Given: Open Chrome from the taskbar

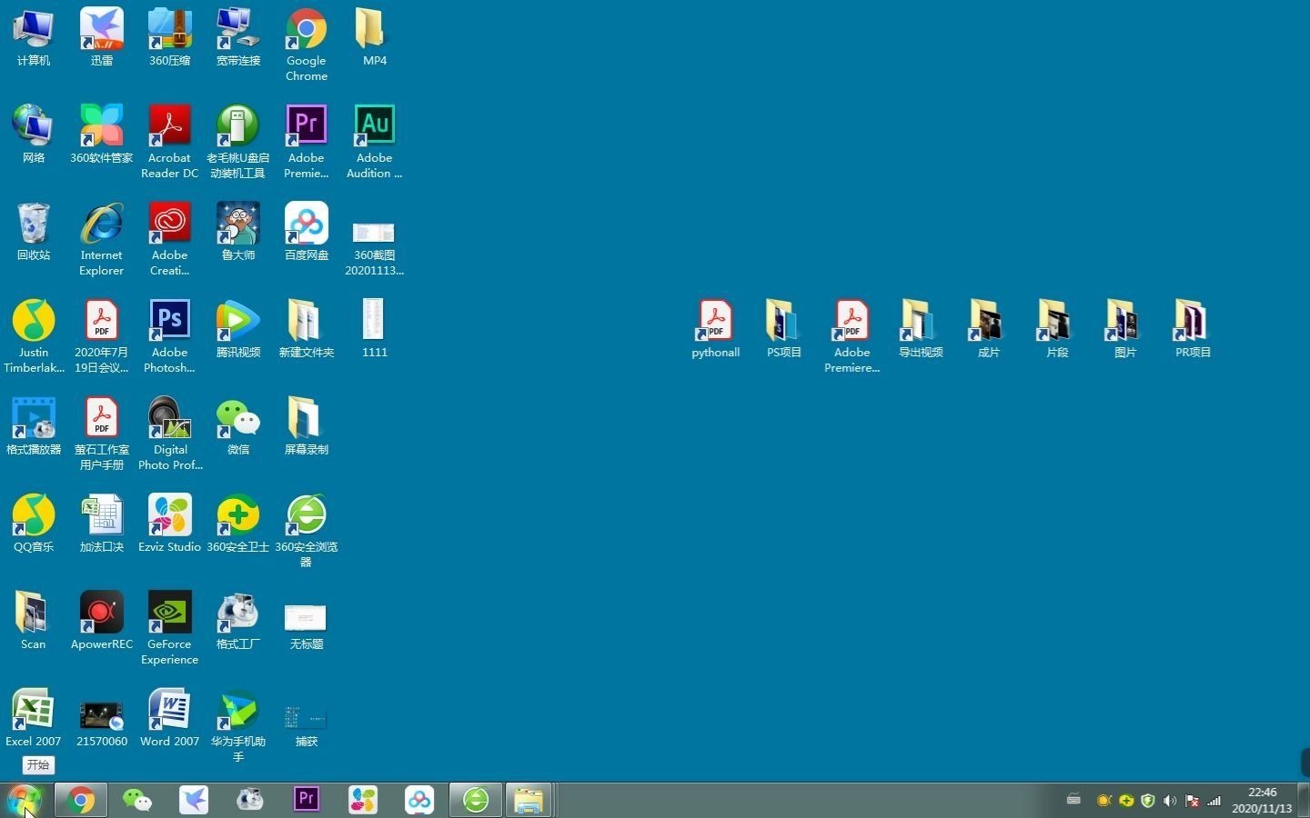Looking at the screenshot, I should point(81,800).
